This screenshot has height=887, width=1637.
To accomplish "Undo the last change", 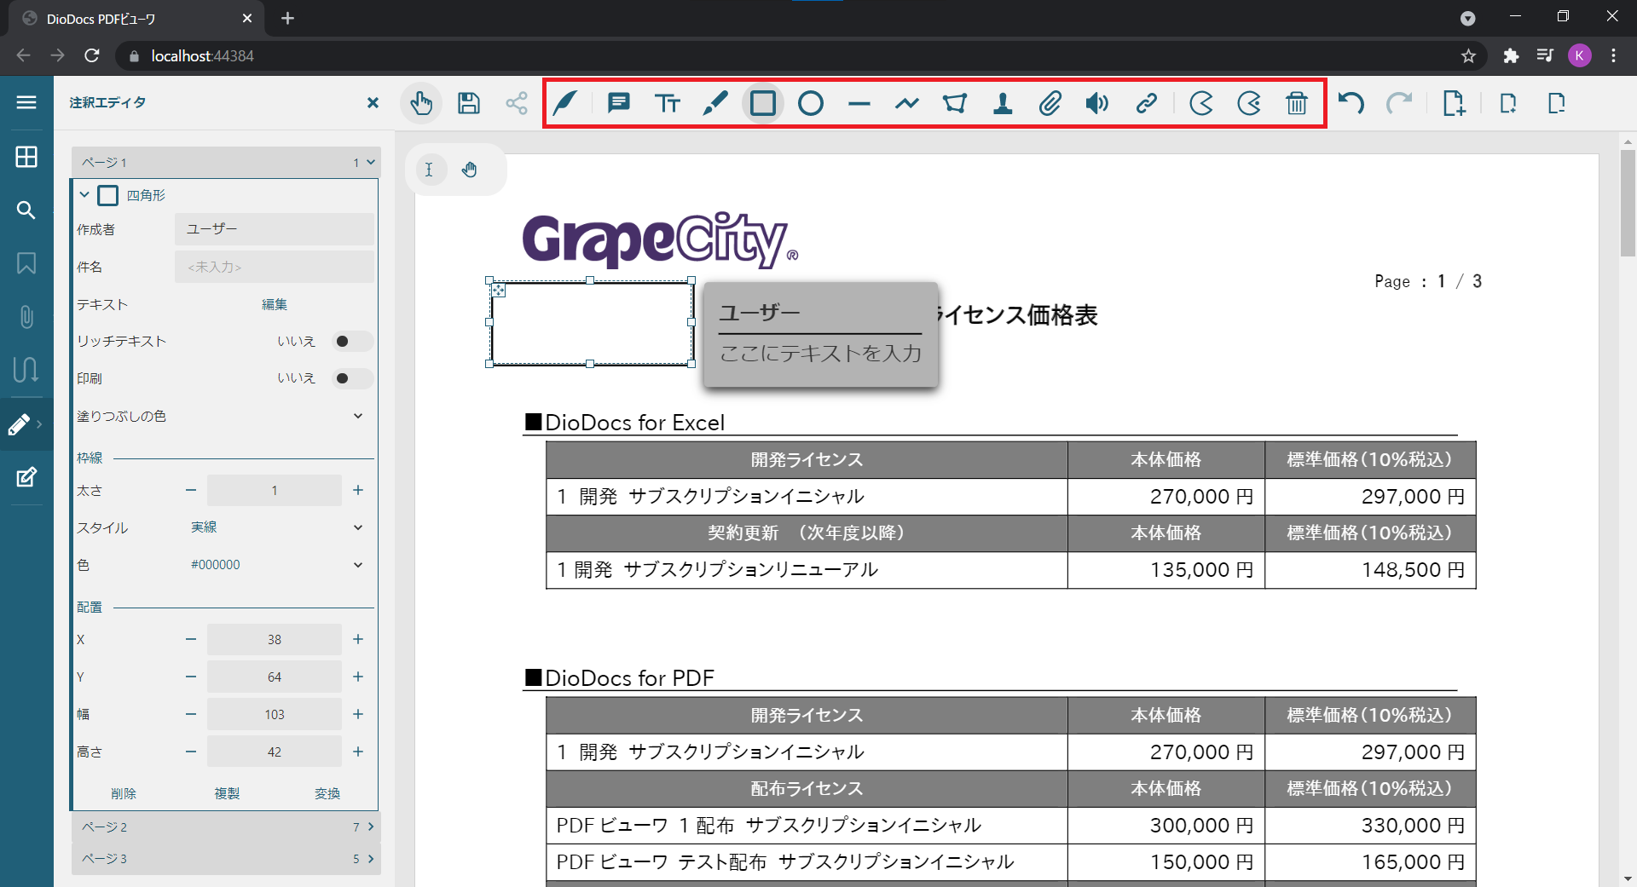I will coord(1351,103).
